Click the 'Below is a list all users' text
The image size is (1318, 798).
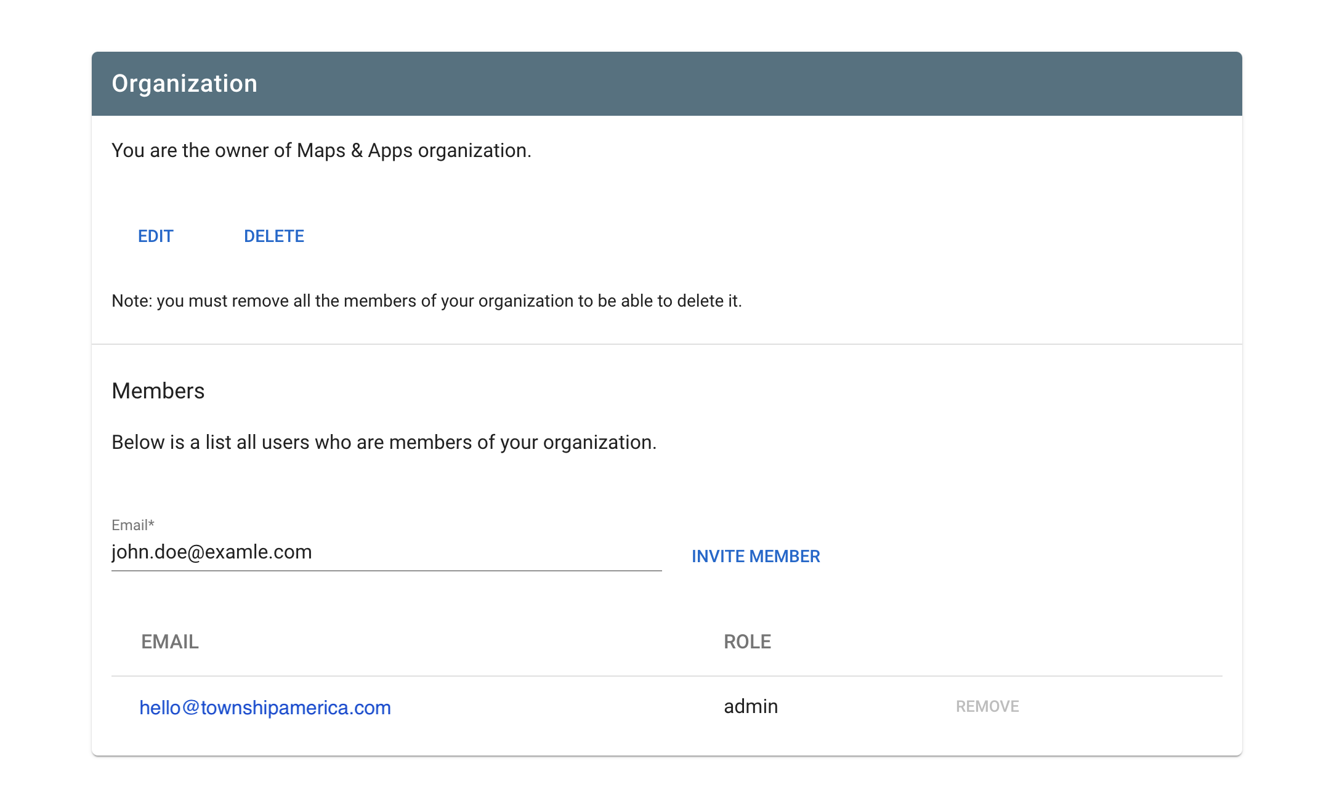384,443
